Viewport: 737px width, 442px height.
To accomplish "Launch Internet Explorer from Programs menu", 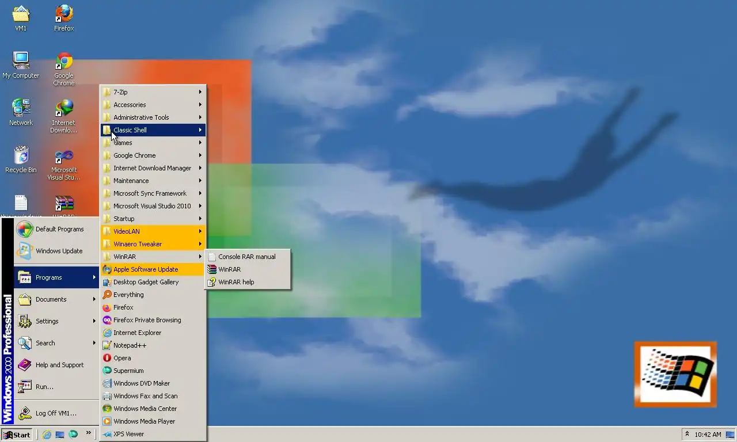I will pyautogui.click(x=153, y=333).
